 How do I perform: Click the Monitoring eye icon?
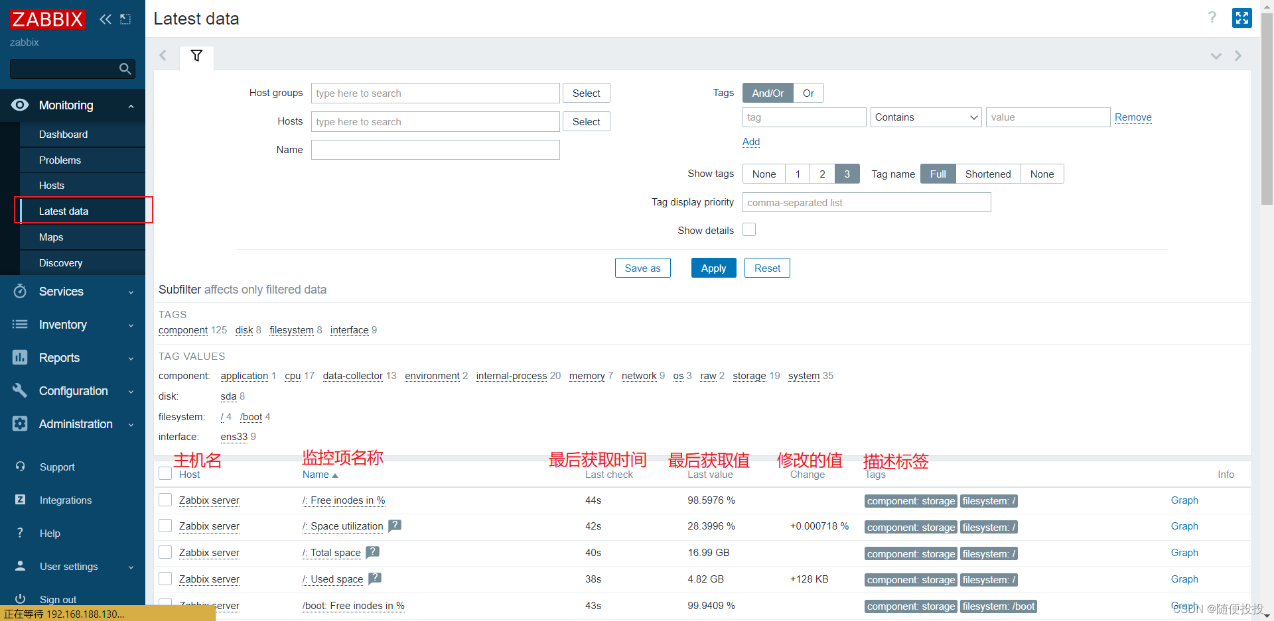pyautogui.click(x=20, y=105)
